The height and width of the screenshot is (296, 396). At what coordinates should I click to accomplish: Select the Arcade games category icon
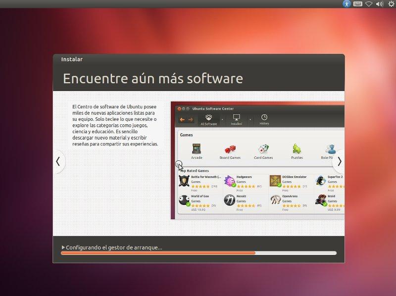point(196,148)
